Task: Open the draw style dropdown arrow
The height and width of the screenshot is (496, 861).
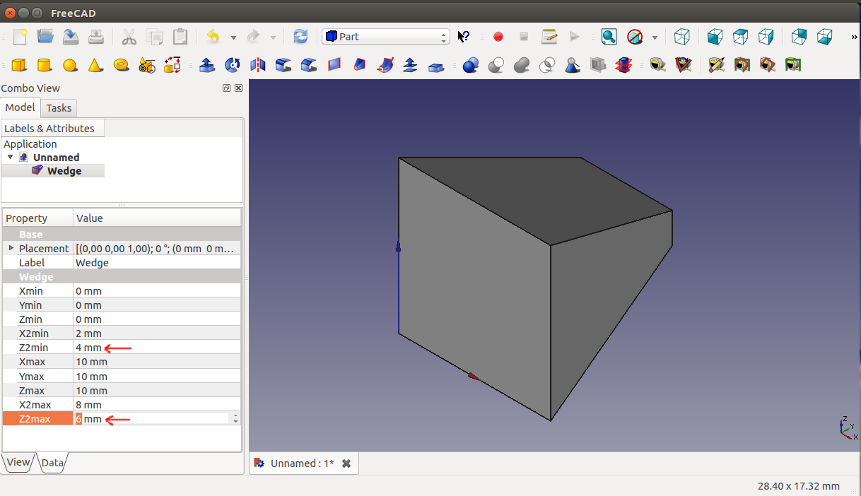Action: click(655, 37)
